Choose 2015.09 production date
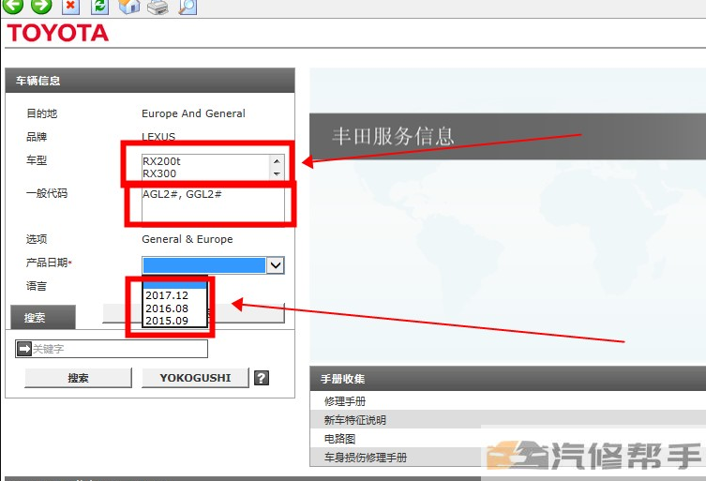Screen dimensions: 706x481 coord(174,321)
